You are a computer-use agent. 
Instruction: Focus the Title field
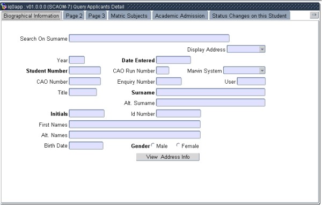83,92
